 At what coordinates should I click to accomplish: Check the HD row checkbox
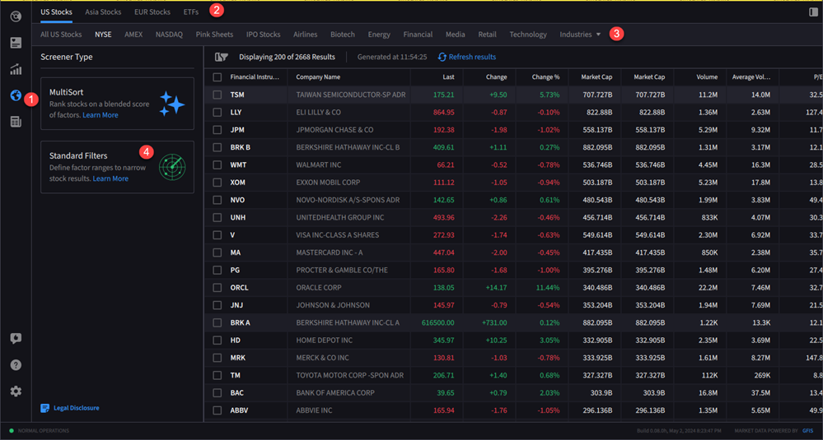click(217, 340)
